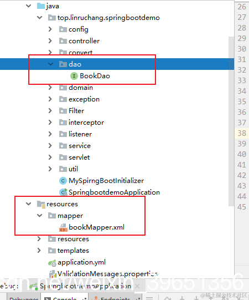The height and width of the screenshot is (300, 249).
Task: Click the BookDao interface icon
Action: click(x=74, y=76)
